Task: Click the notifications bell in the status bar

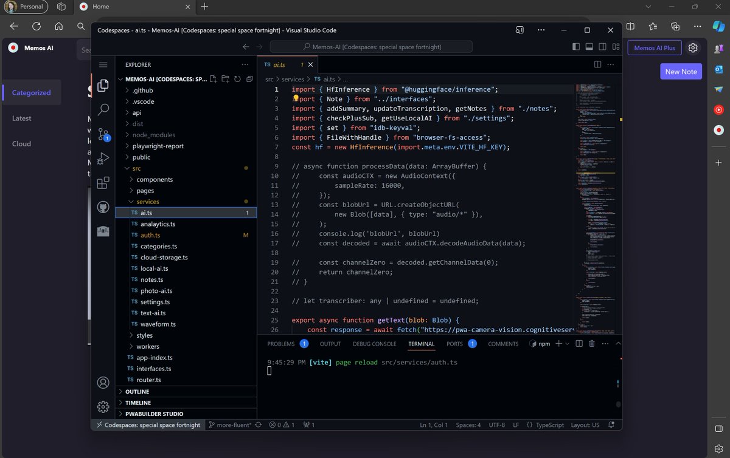Action: [611, 425]
